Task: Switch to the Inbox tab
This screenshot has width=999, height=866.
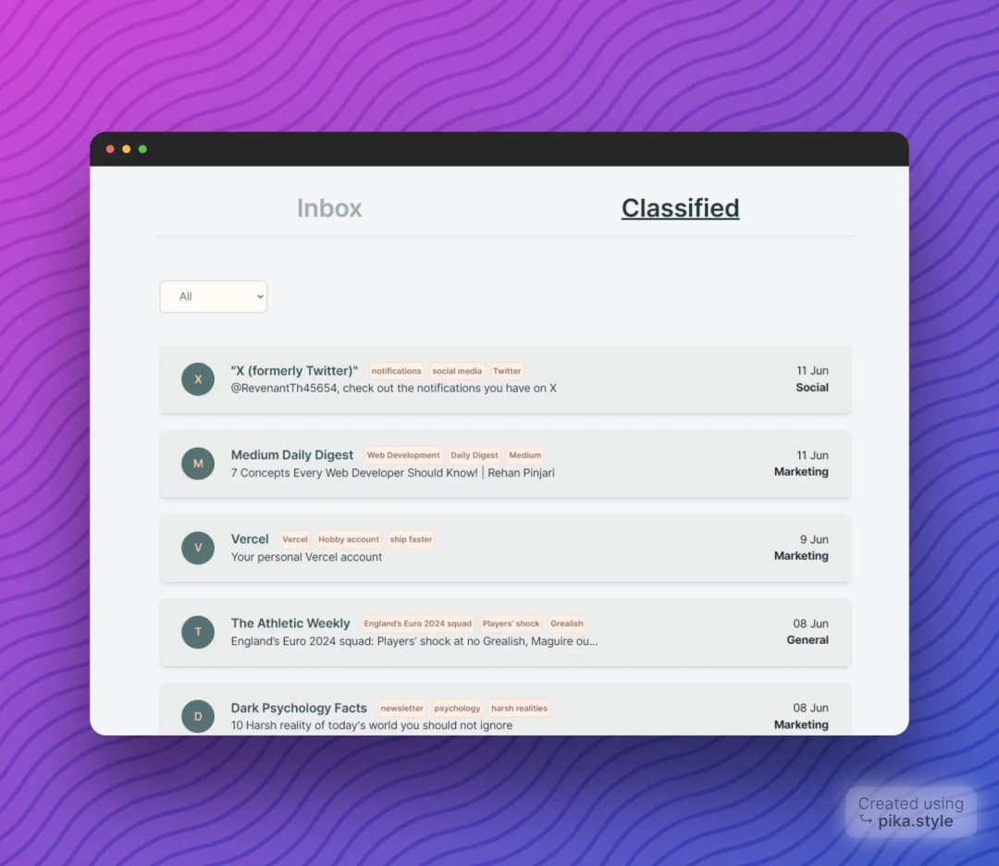Action: pos(328,208)
